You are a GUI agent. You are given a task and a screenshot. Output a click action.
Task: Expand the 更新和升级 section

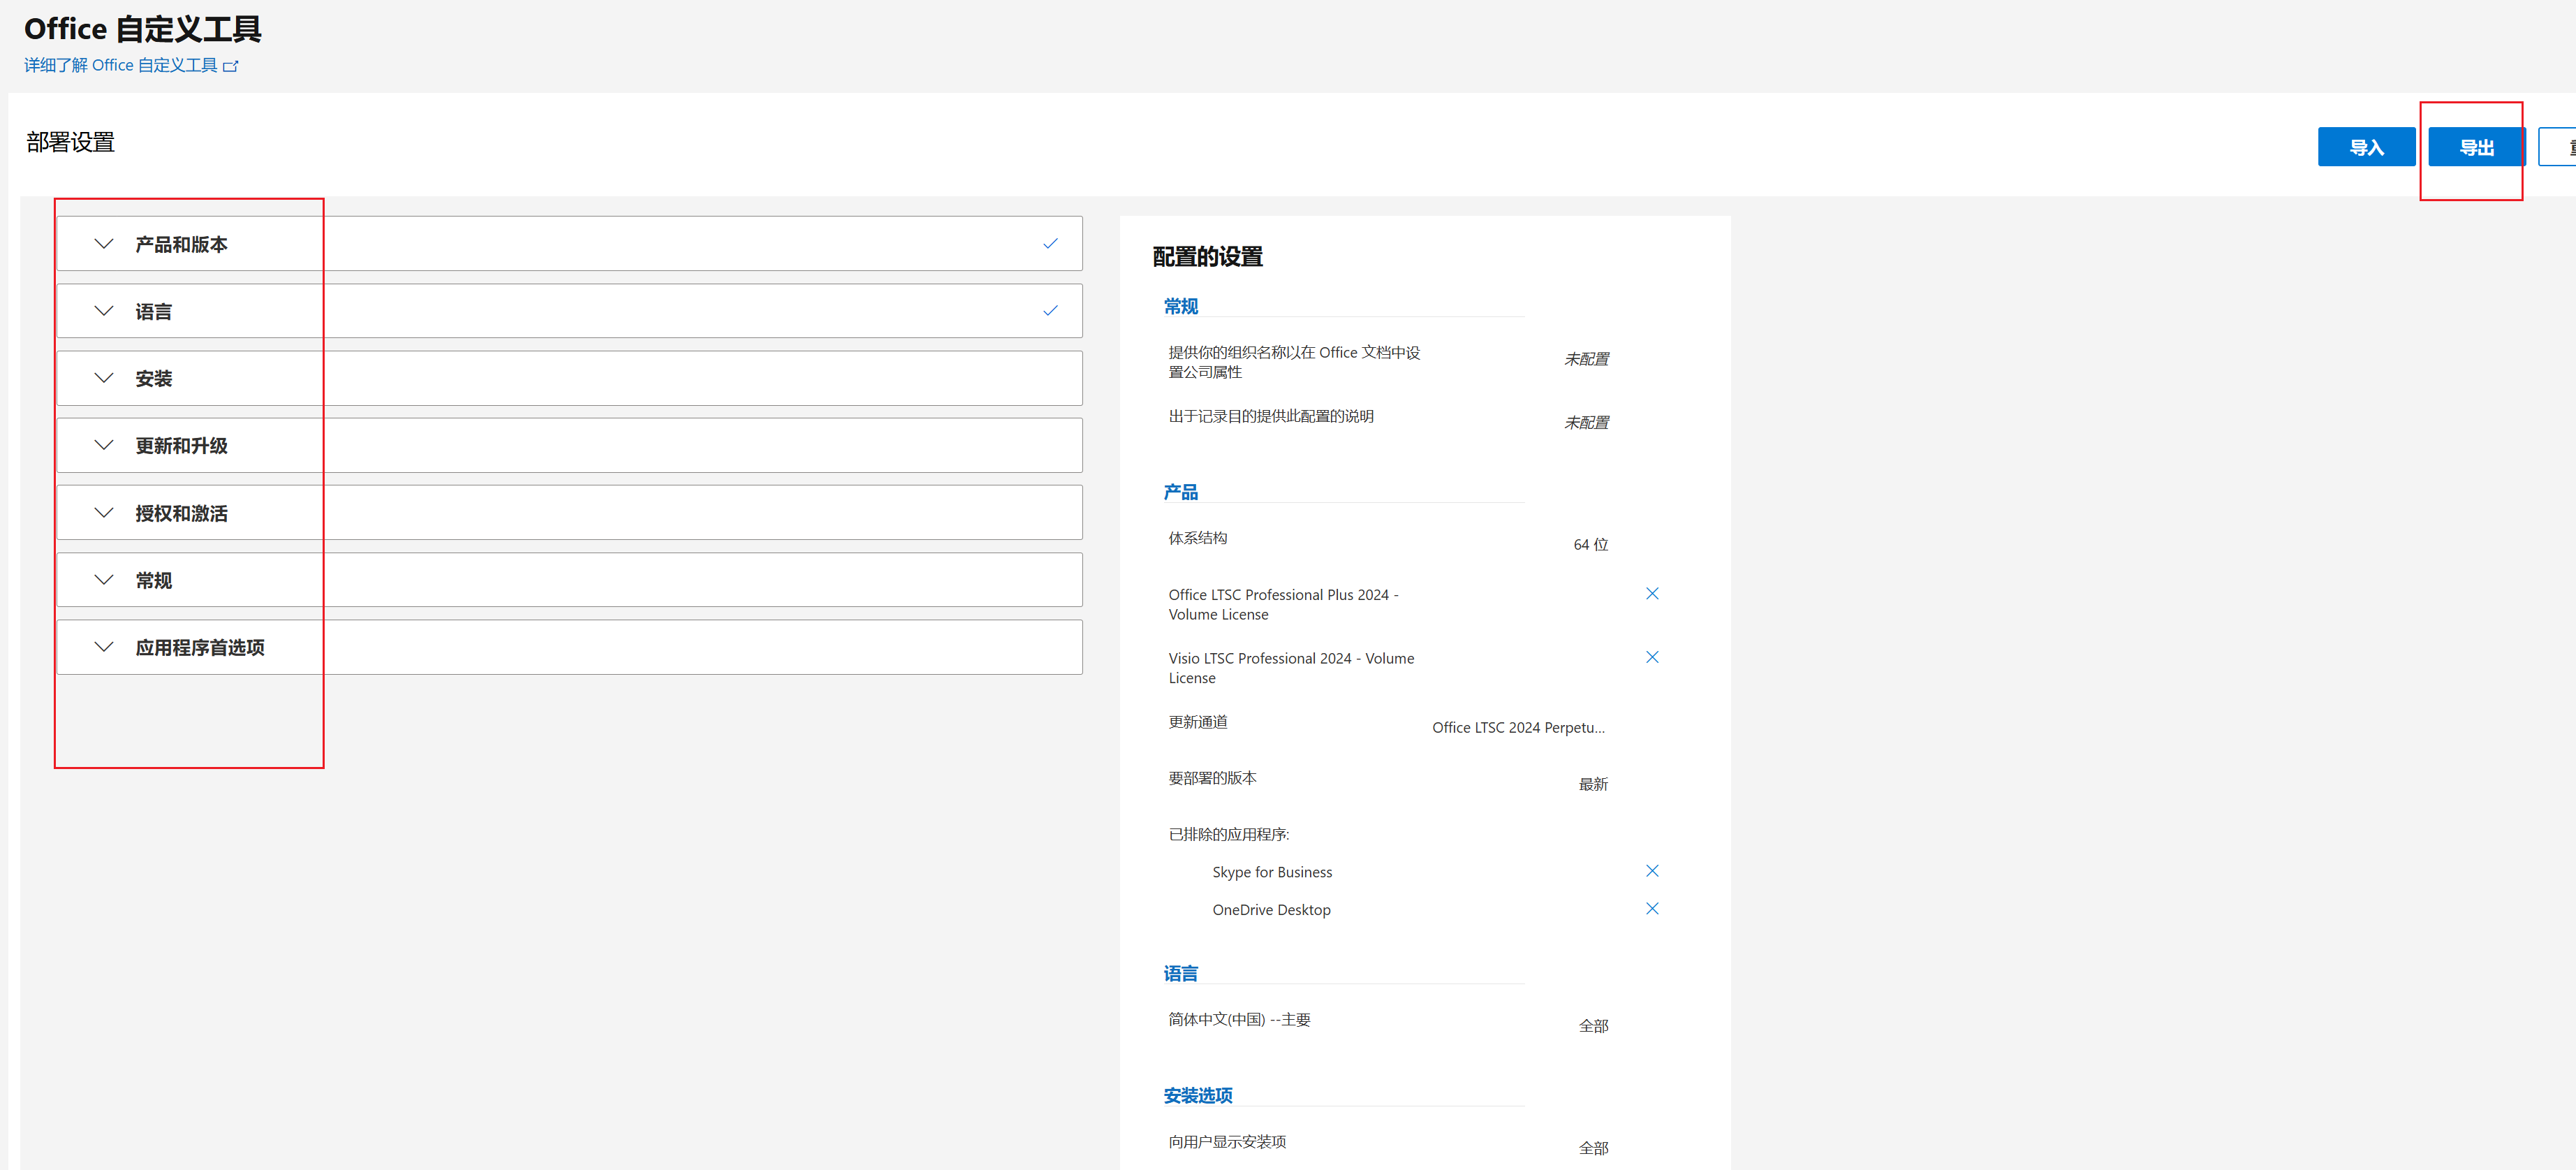tap(181, 446)
